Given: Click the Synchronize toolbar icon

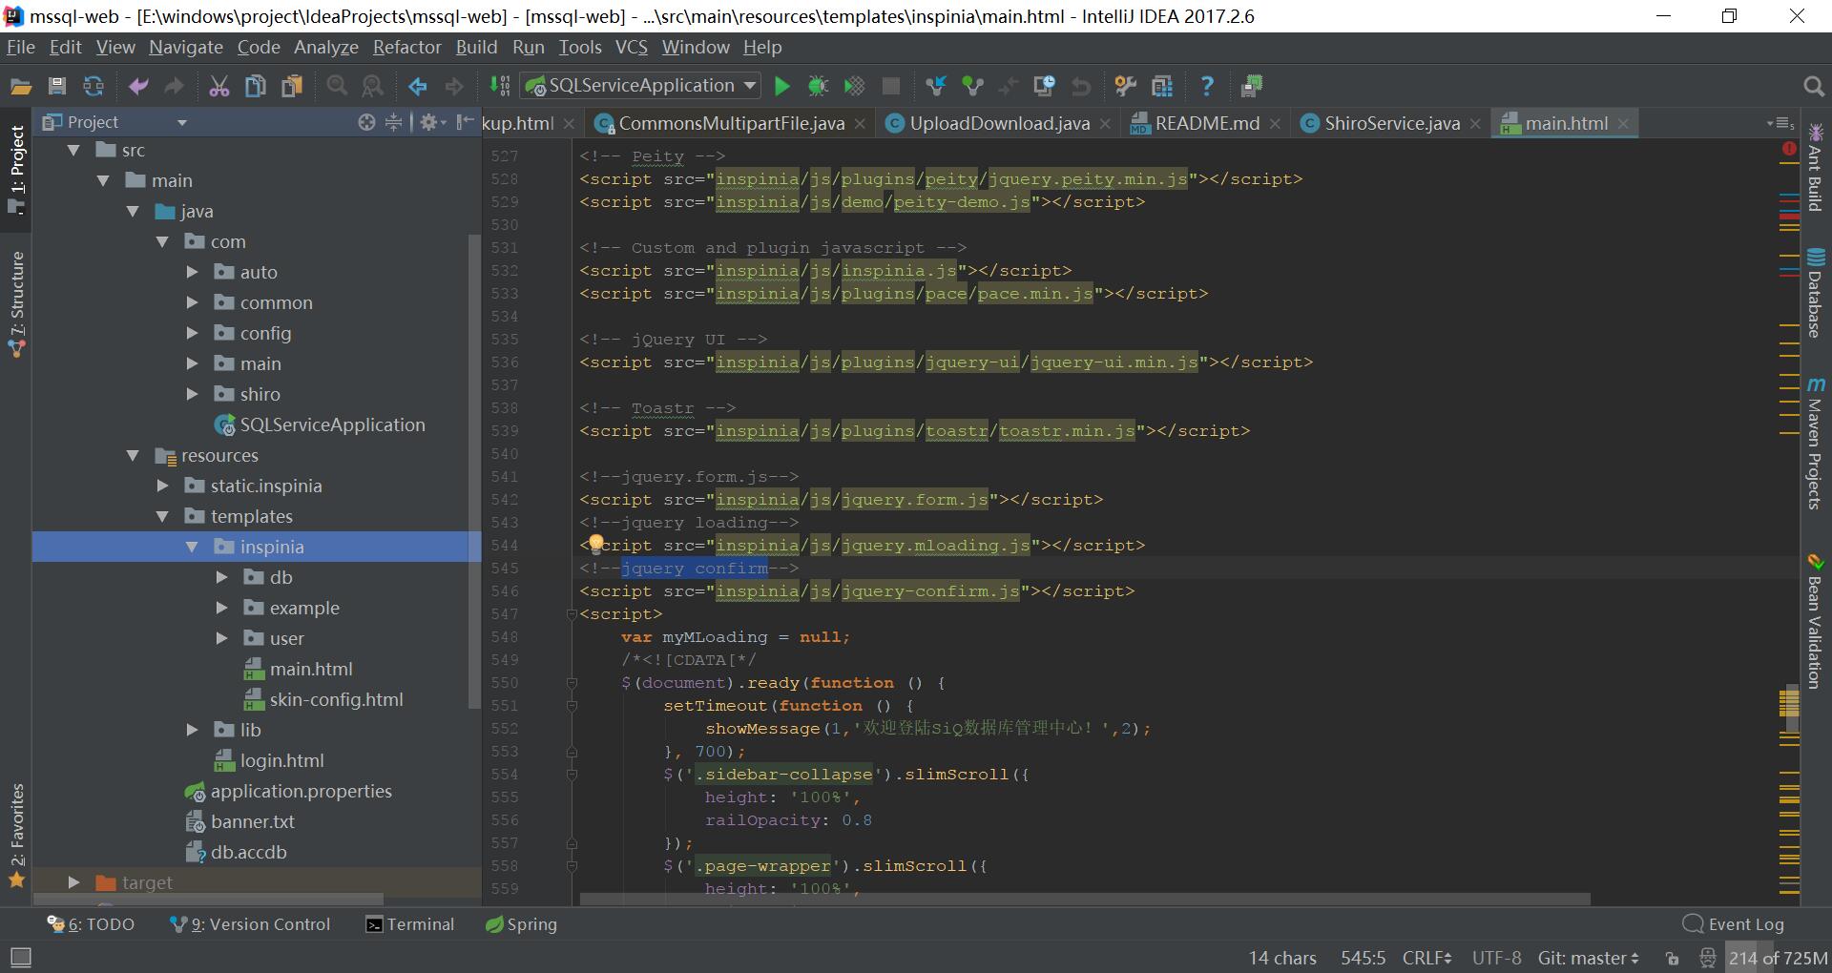Looking at the screenshot, I should (94, 87).
